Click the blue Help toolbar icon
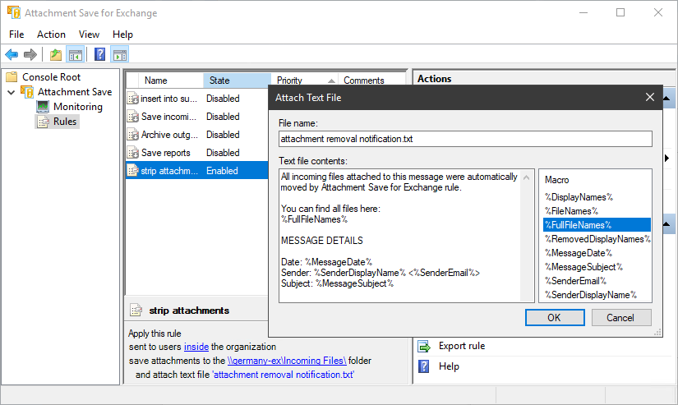Screen dimensions: 678x405 tap(100, 54)
